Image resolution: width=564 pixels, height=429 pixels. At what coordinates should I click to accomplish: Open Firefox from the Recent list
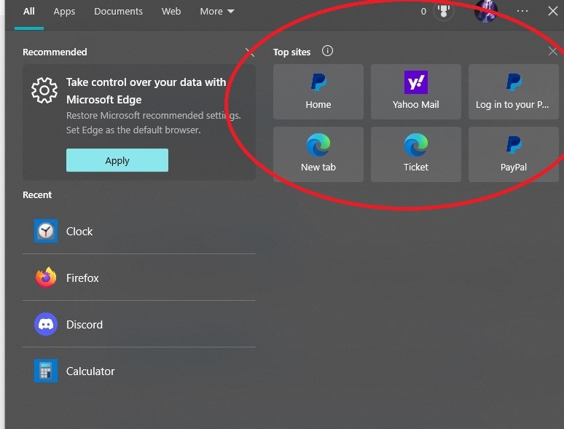139,278
